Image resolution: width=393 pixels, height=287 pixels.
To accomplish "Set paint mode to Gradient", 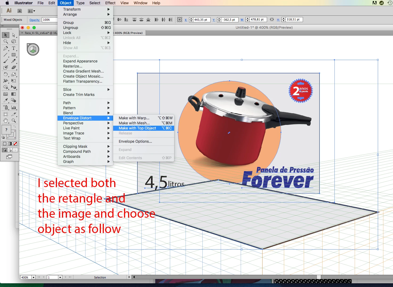I will (x=10, y=144).
